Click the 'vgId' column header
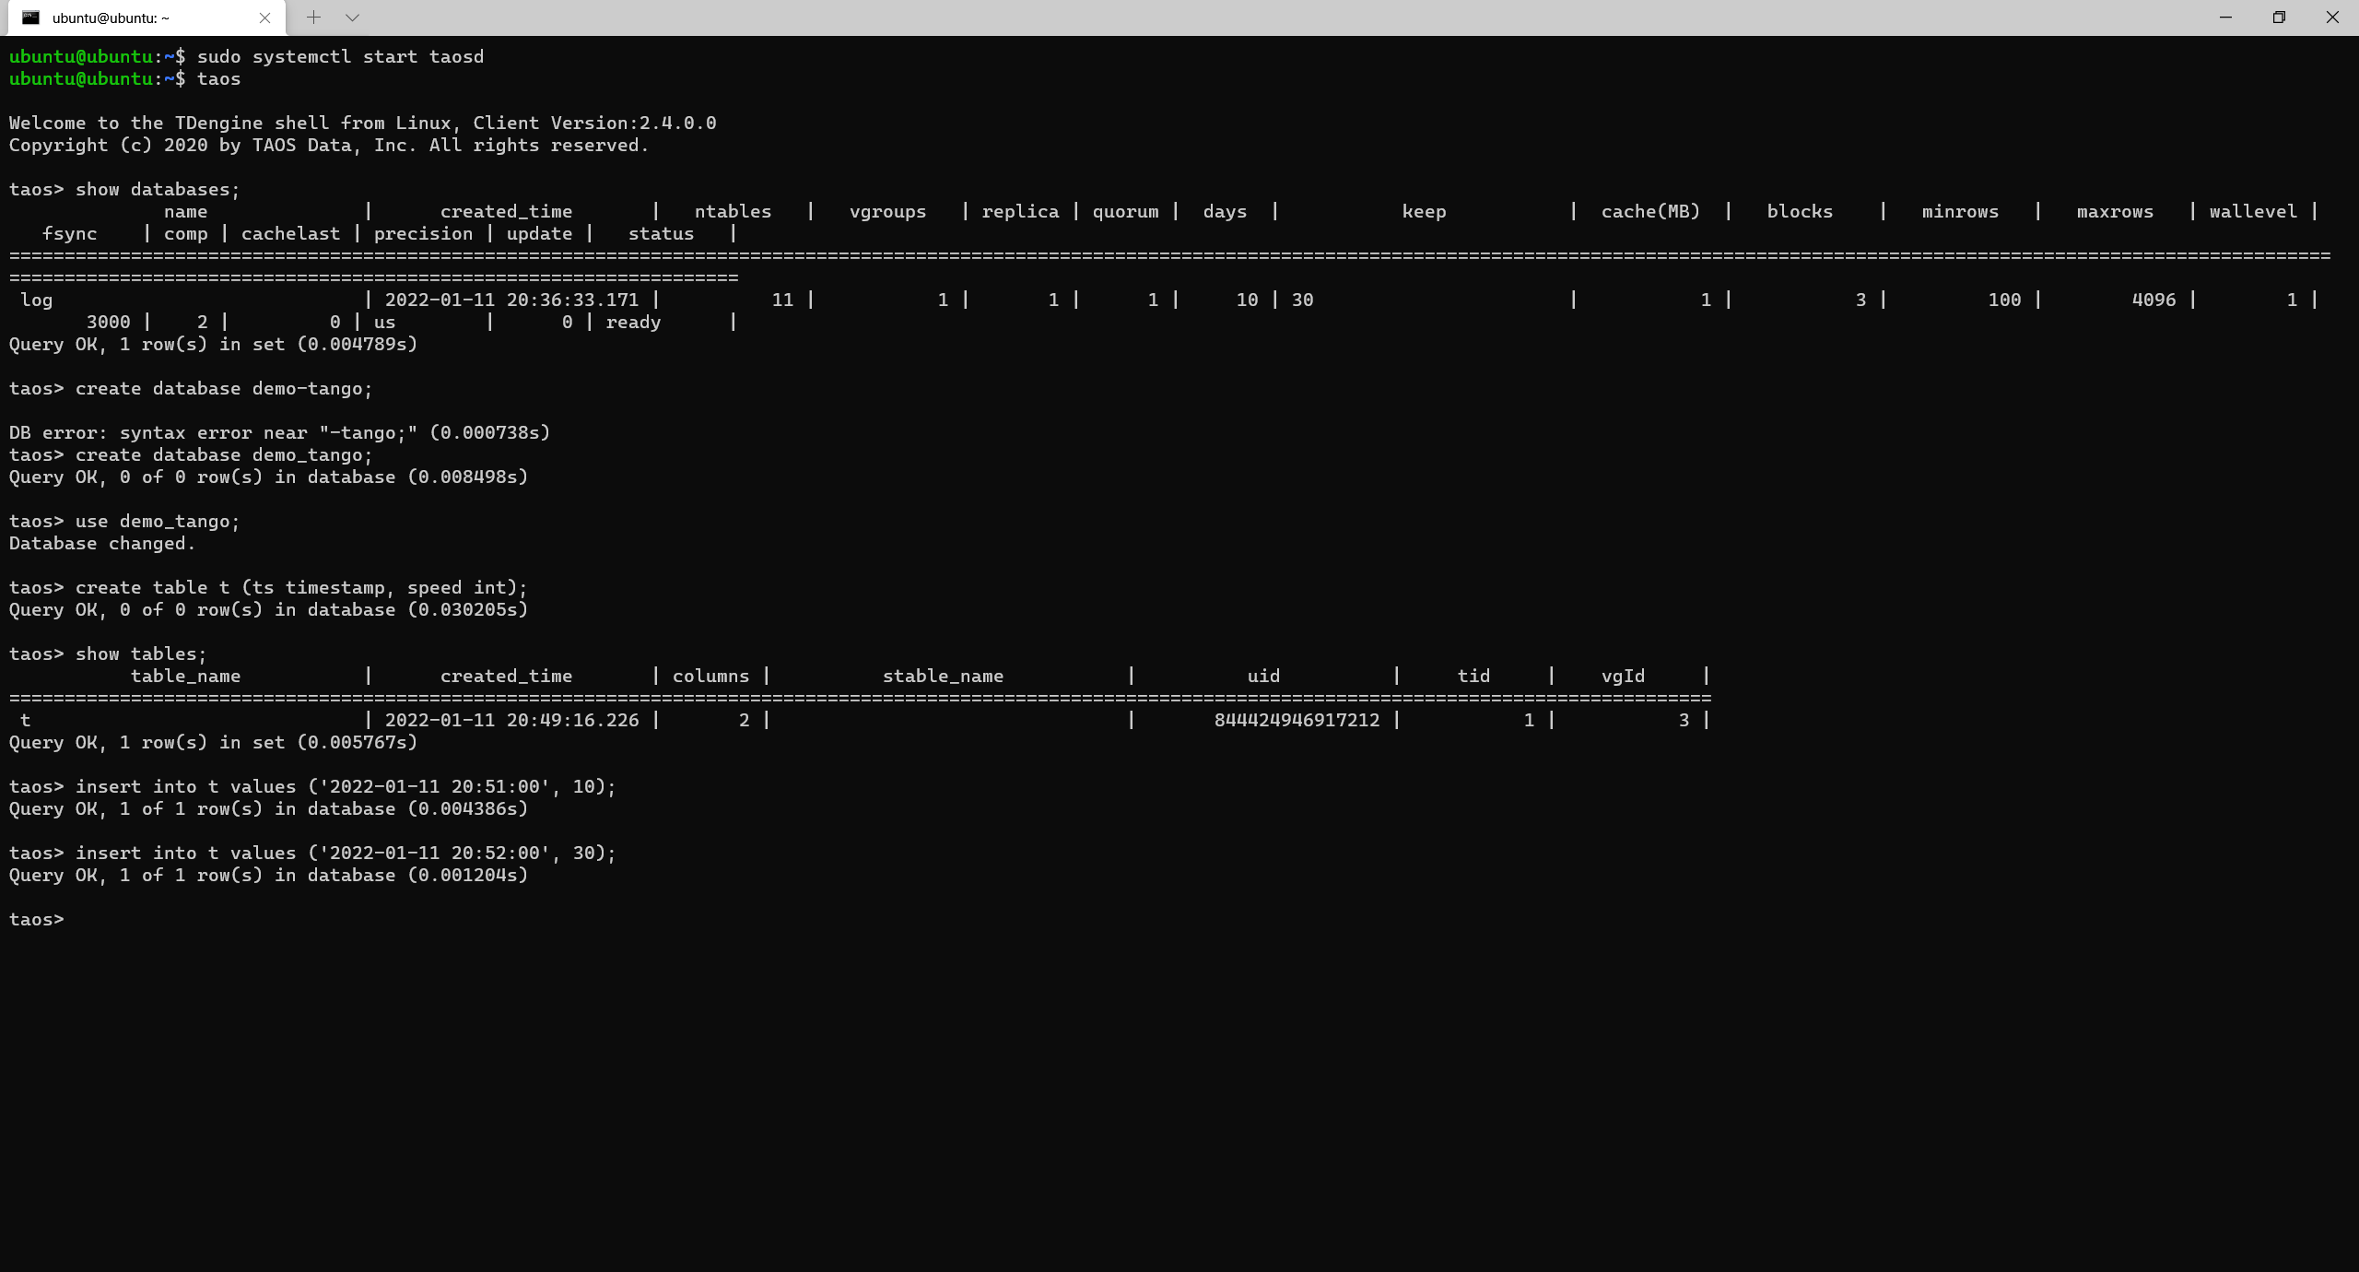 1623,676
